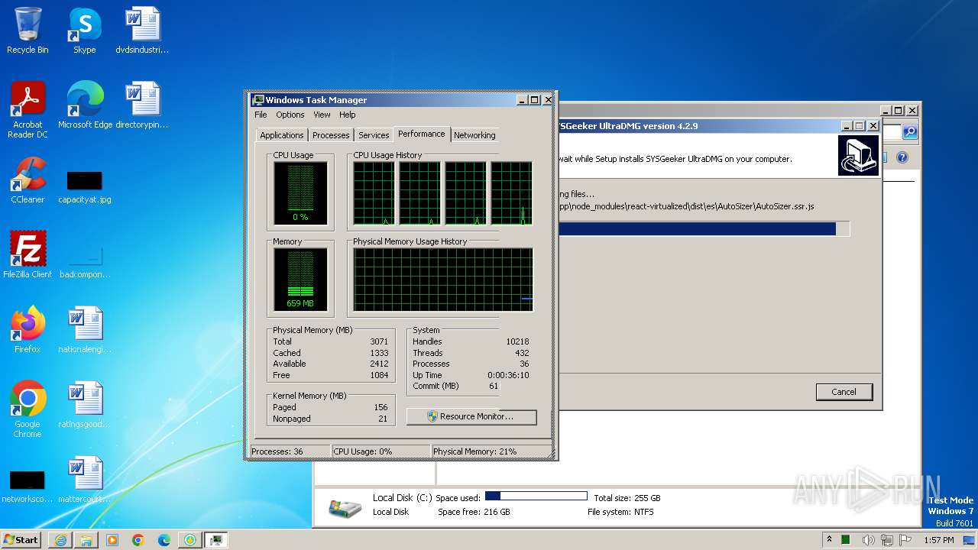Open the Recycle Bin desktop icon
The image size is (978, 550).
[x=28, y=31]
